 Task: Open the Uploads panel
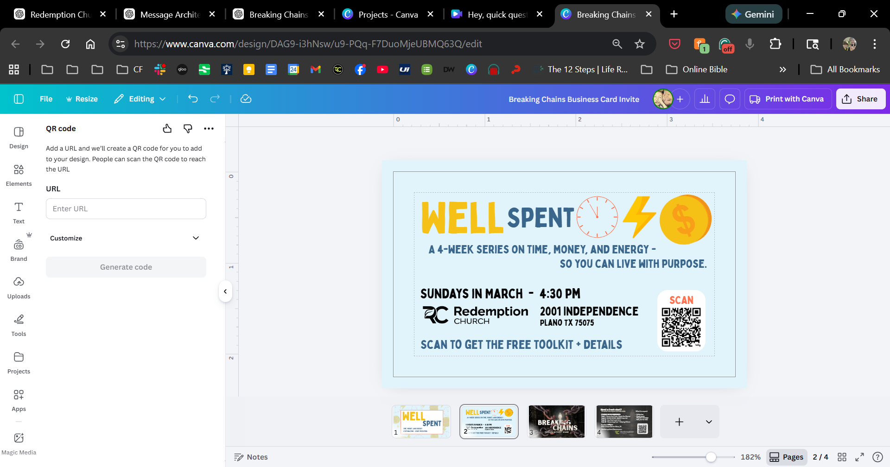(19, 288)
